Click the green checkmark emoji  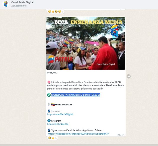coord(49,95)
